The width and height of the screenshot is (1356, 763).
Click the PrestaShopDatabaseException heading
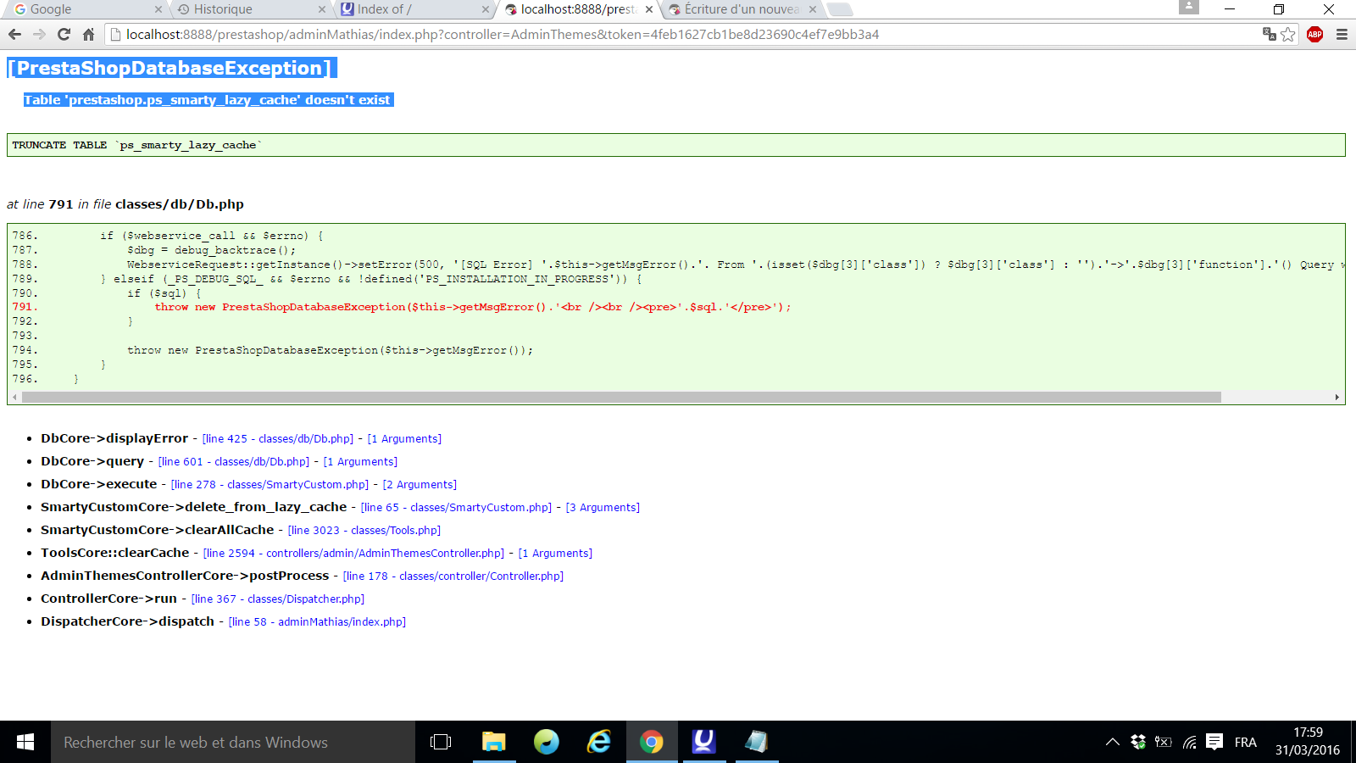[172, 68]
